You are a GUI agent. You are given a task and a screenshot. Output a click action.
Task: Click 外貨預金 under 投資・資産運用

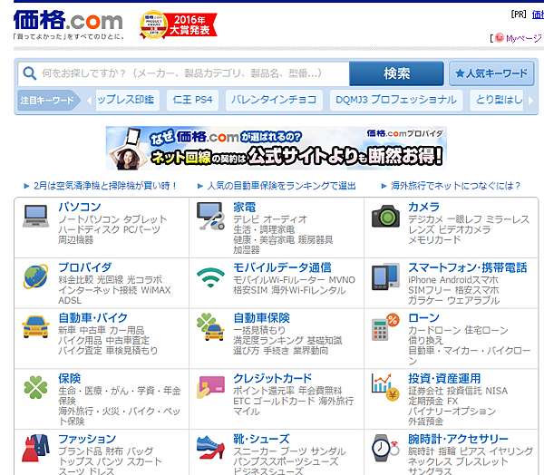(x=425, y=422)
